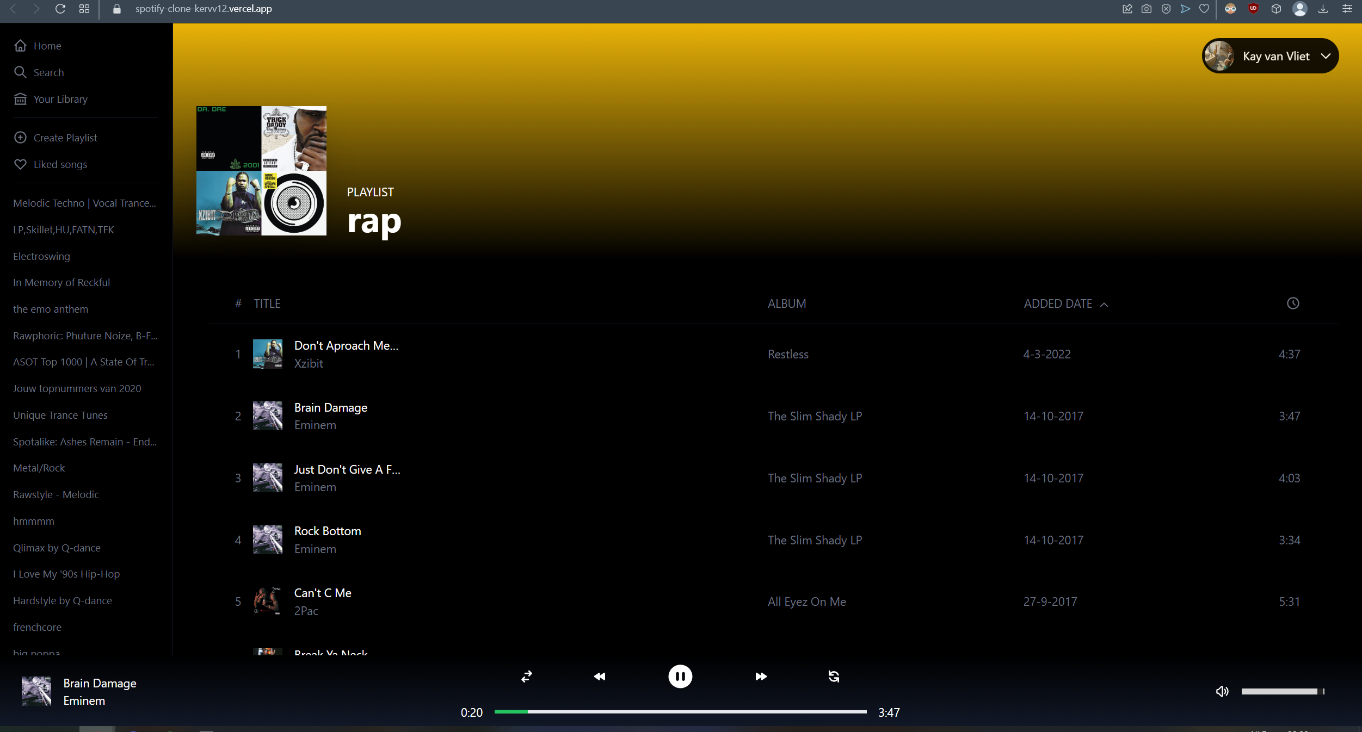
Task: Mute the volume with the speaker icon
Action: point(1222,691)
